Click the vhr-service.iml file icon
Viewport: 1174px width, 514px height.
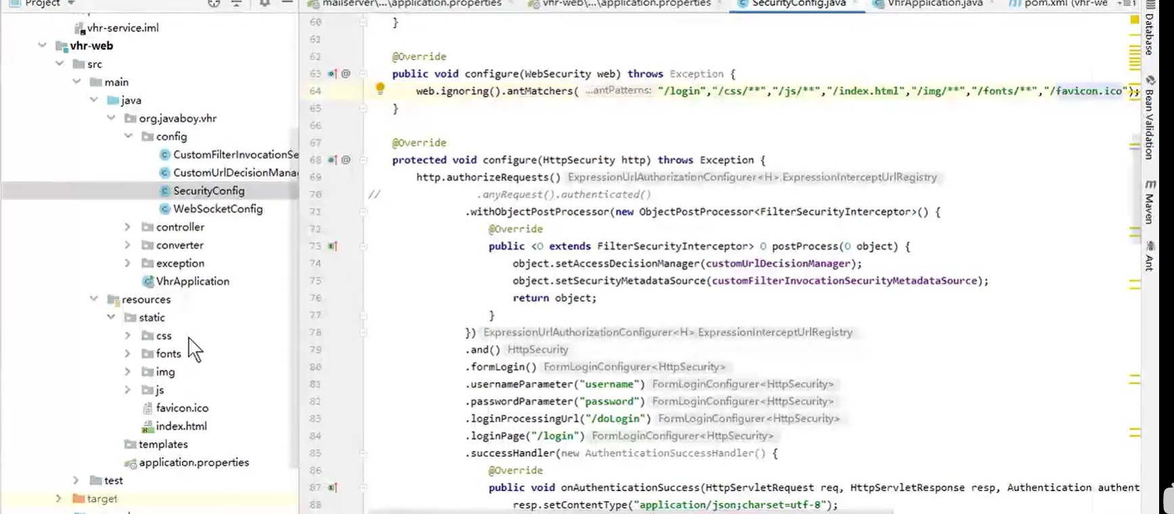(79, 28)
